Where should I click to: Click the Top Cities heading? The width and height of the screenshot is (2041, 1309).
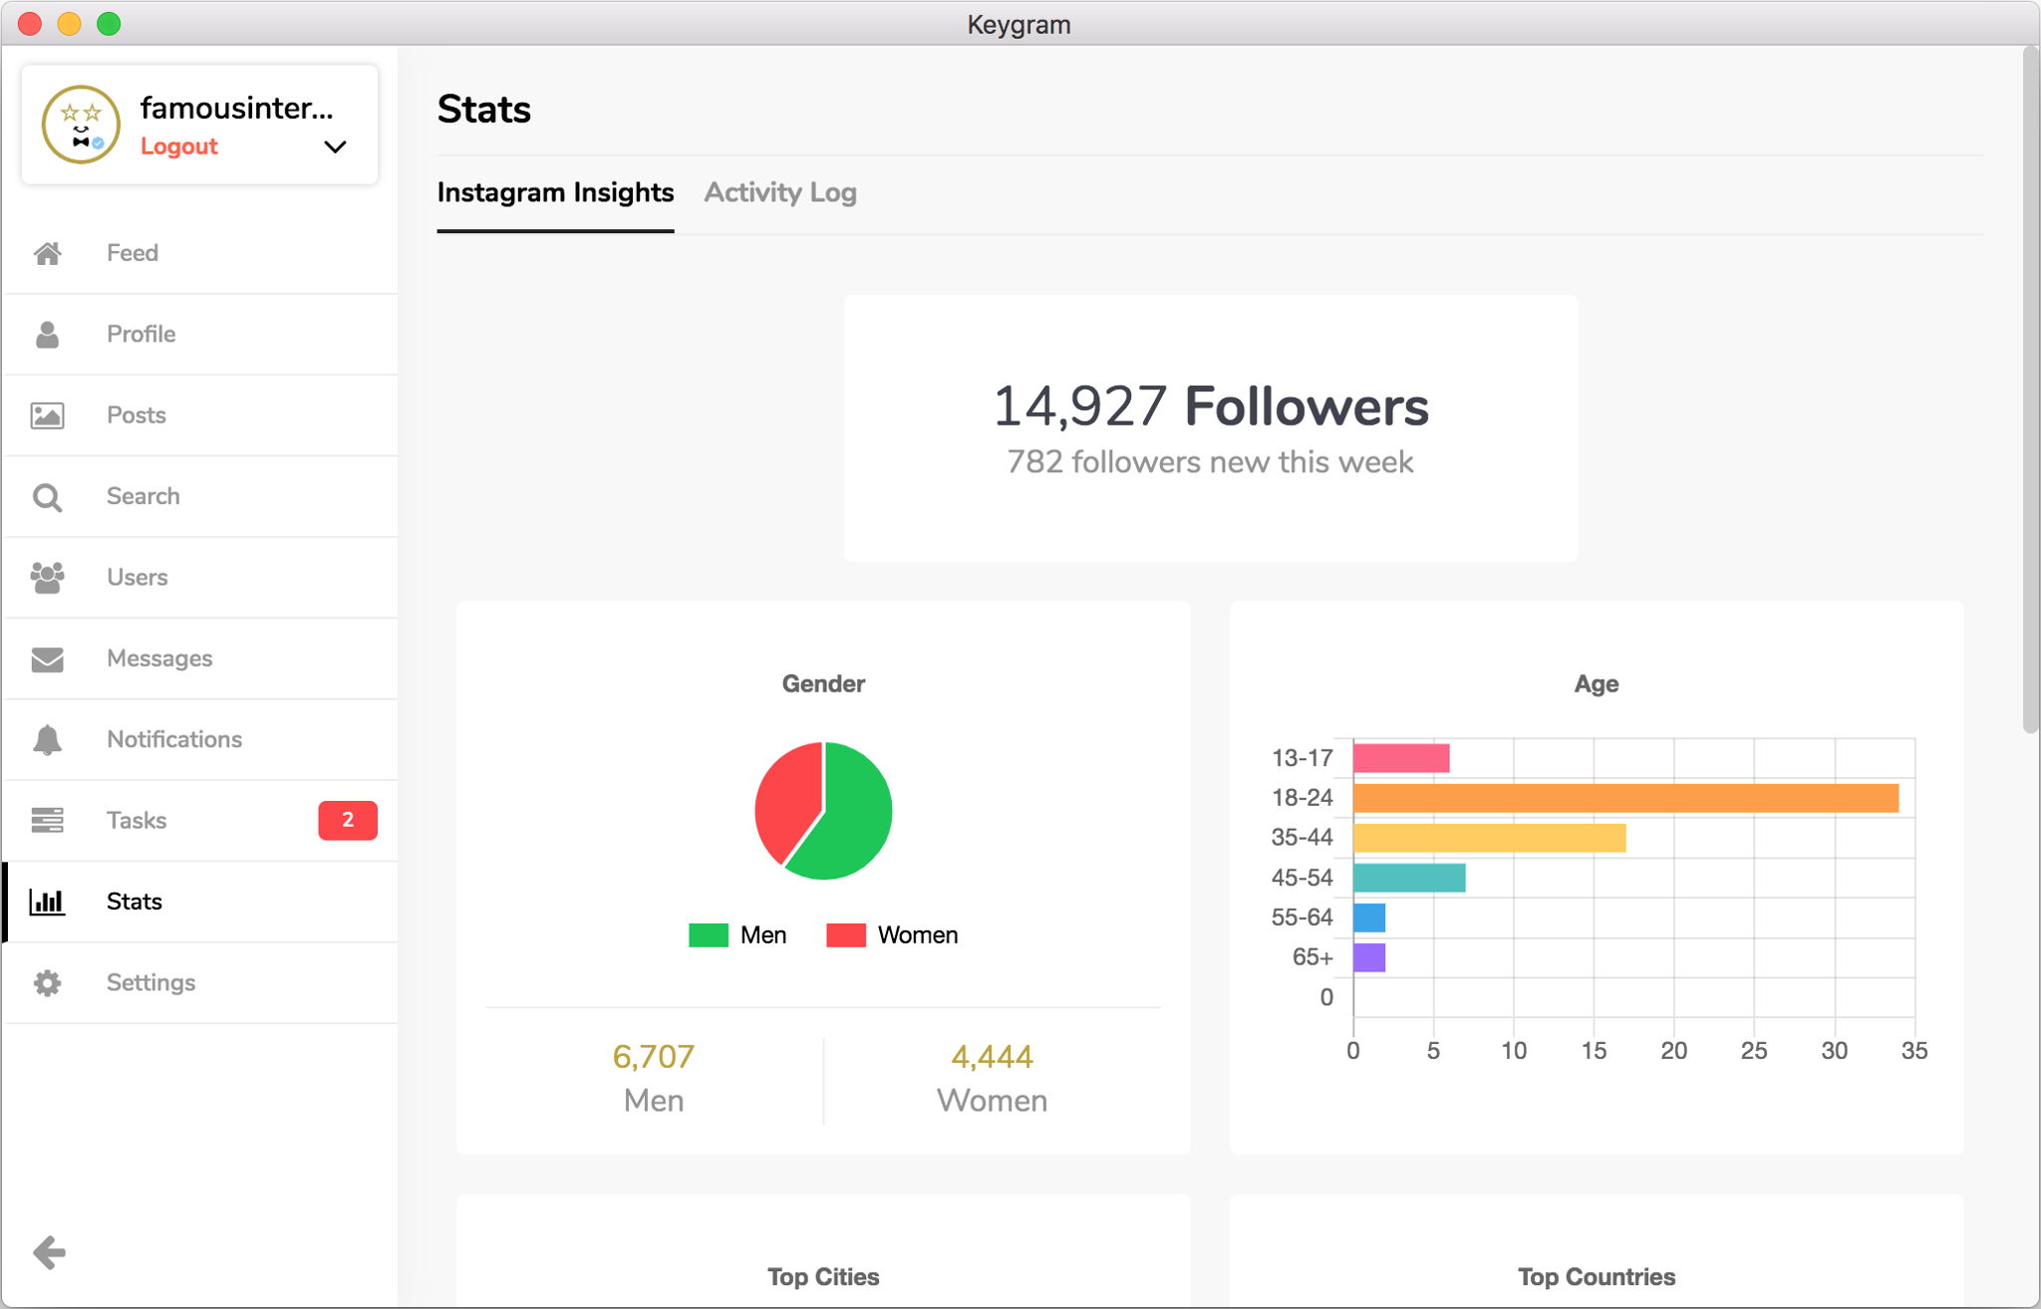pos(823,1277)
